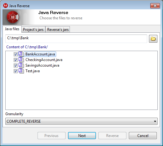Open the folder browse icon button
Screen dimensions: 163x146
(153, 39)
